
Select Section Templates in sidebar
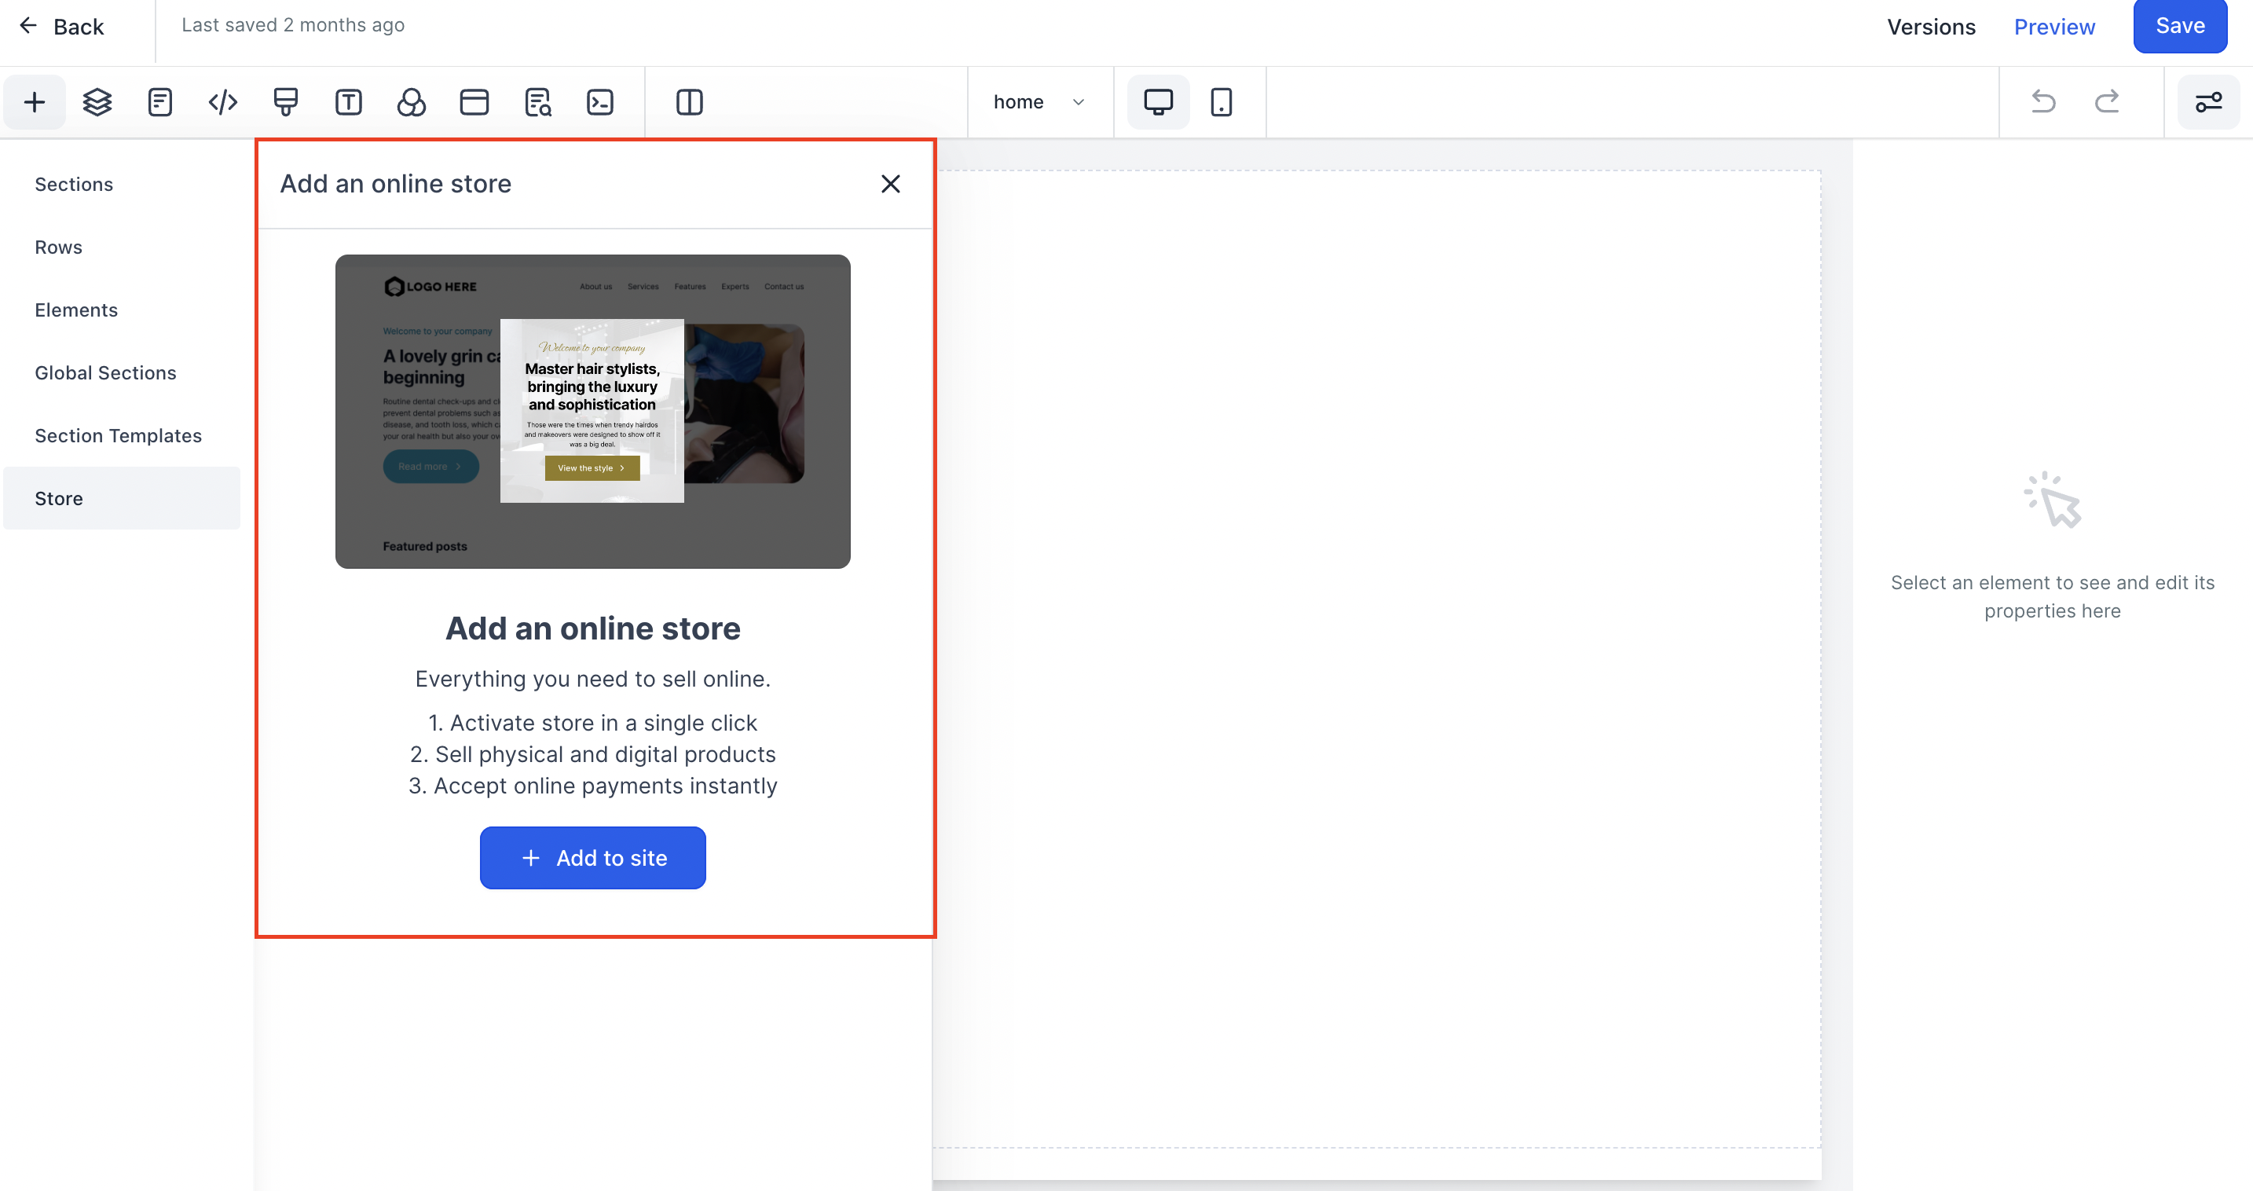click(118, 435)
